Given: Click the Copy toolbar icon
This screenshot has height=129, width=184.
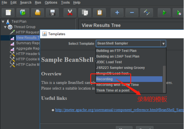Looking at the screenshot, I should pyautogui.click(x=85, y=13).
